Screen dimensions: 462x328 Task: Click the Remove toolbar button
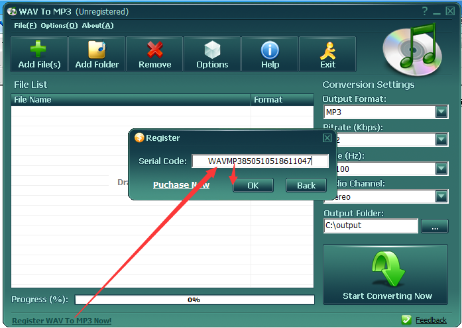click(154, 54)
